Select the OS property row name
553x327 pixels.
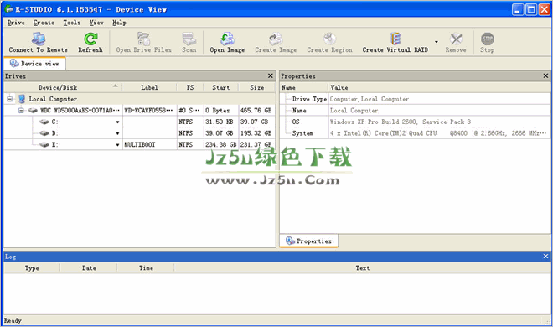click(296, 122)
